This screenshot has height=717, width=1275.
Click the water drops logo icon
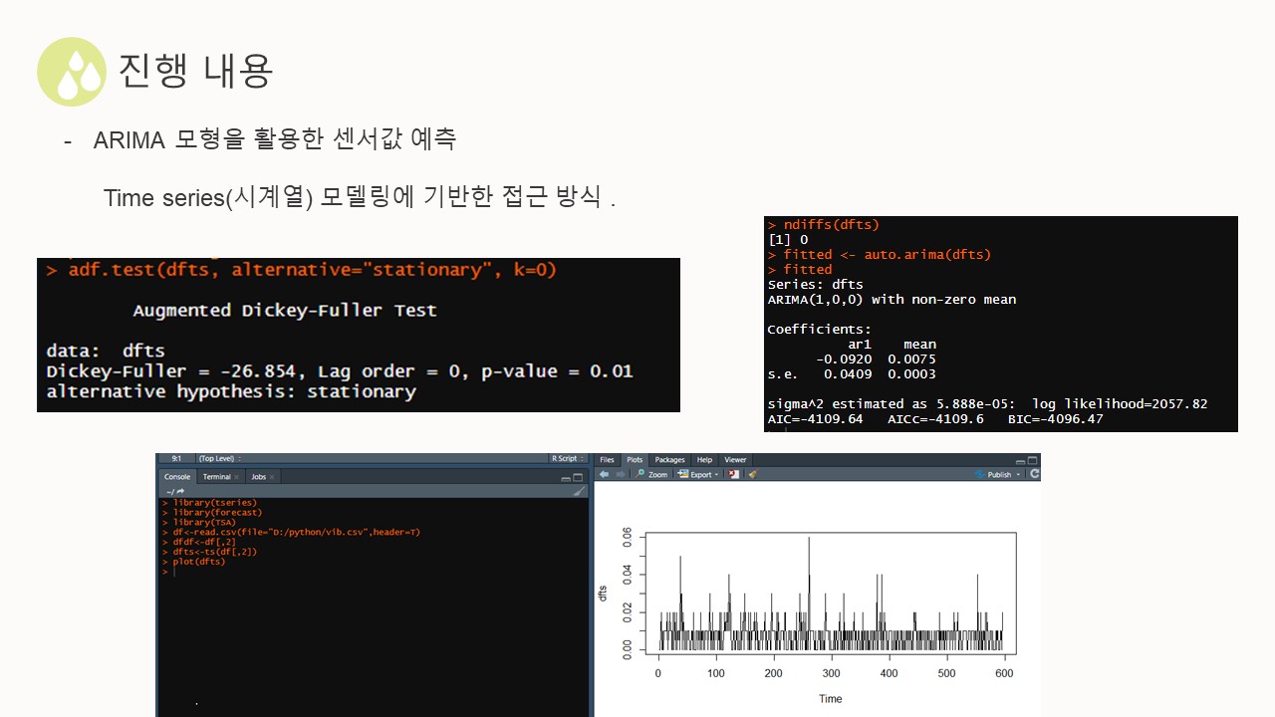click(72, 72)
